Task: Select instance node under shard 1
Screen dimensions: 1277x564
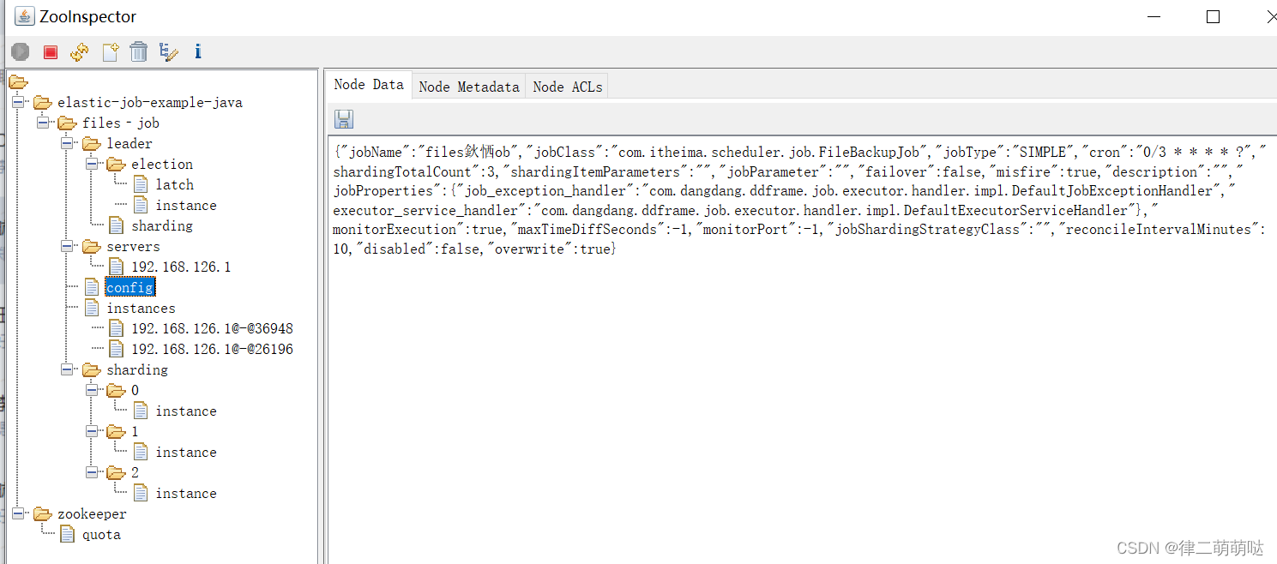Action: point(186,453)
